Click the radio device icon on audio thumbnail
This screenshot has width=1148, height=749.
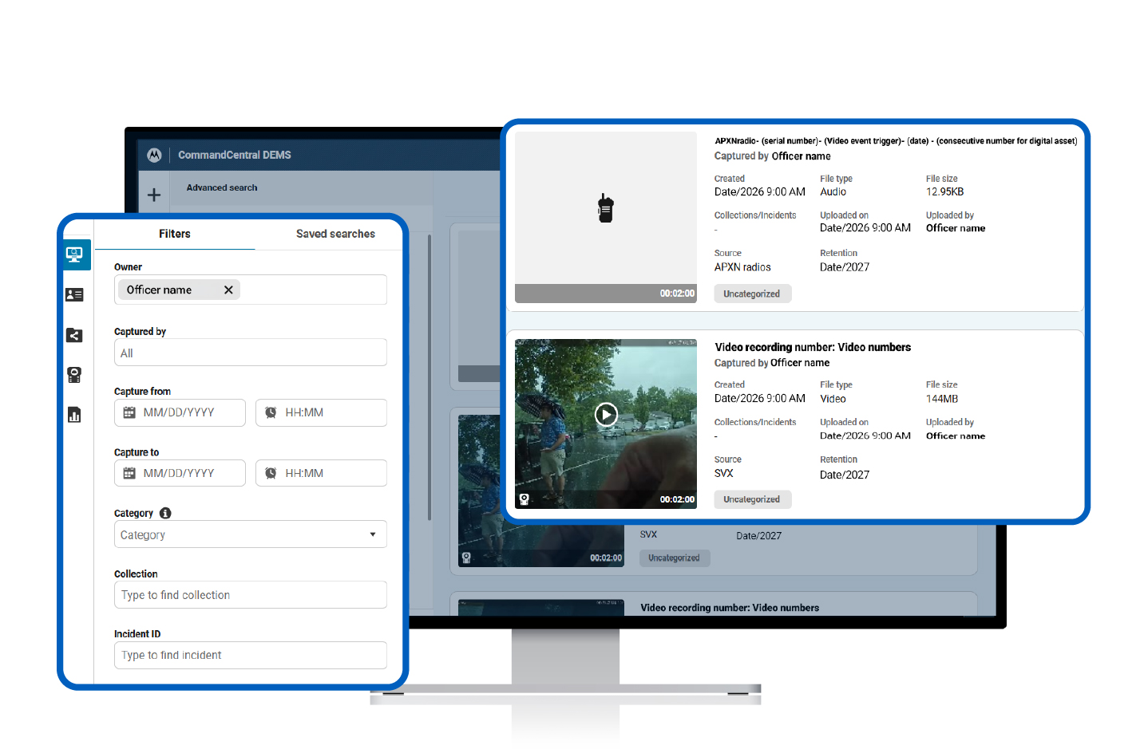(606, 208)
